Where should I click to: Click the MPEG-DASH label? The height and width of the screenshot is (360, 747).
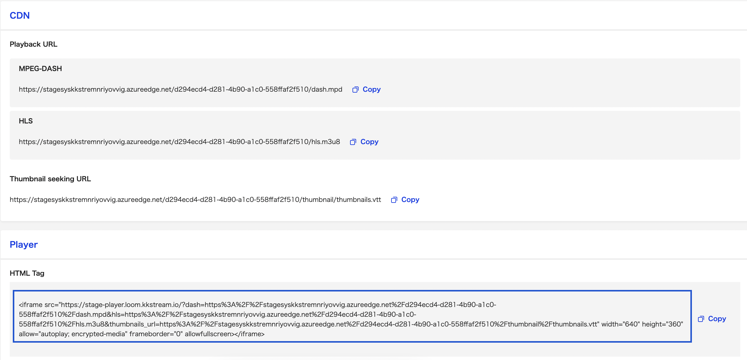(40, 69)
